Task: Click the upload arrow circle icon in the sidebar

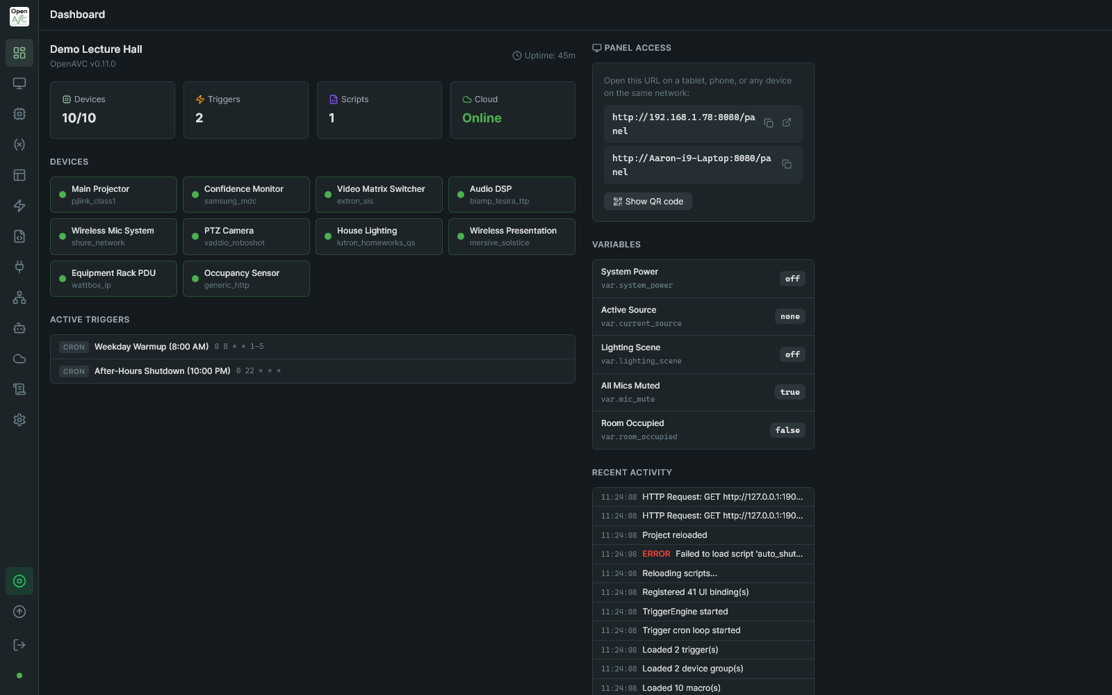Action: pyautogui.click(x=19, y=612)
